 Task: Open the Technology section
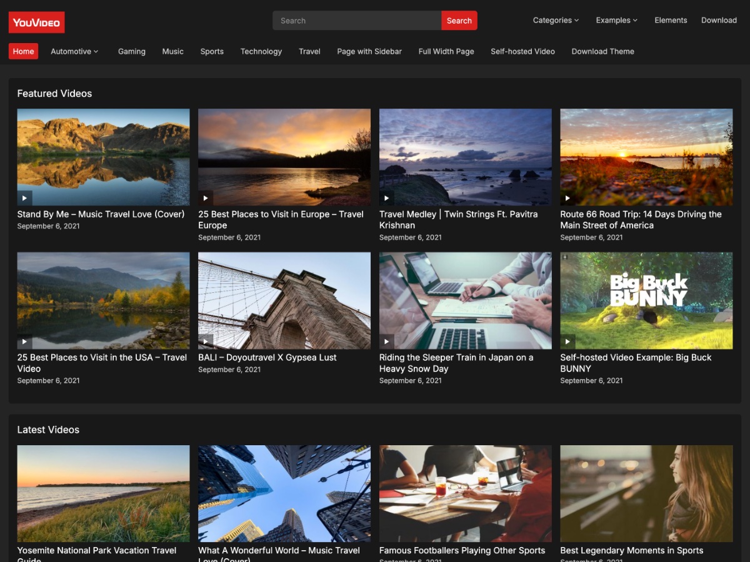coord(261,51)
